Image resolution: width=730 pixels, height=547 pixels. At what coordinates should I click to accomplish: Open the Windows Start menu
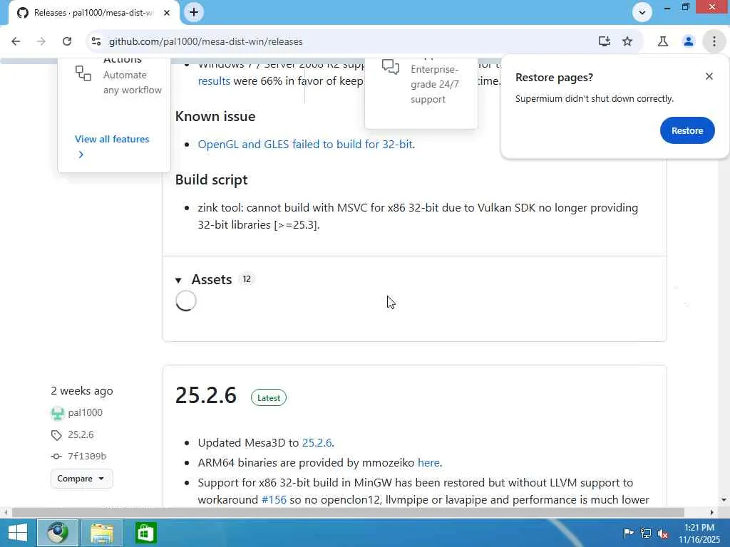coord(17,533)
